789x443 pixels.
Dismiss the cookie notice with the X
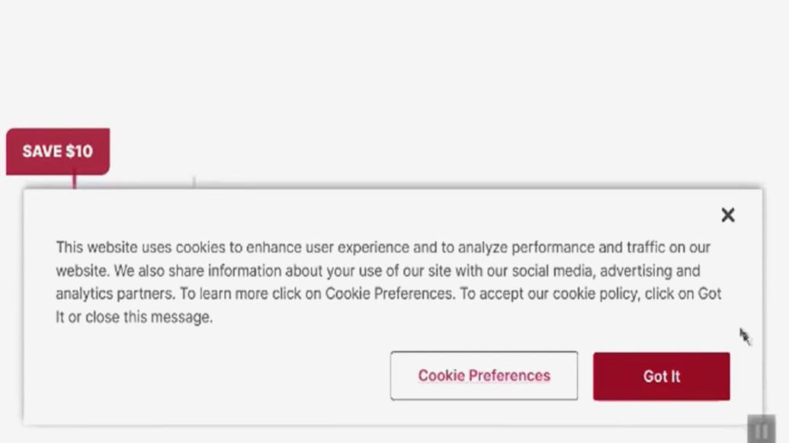[x=727, y=215]
